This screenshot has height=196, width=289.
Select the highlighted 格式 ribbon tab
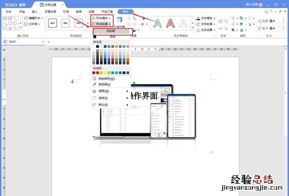point(126,12)
